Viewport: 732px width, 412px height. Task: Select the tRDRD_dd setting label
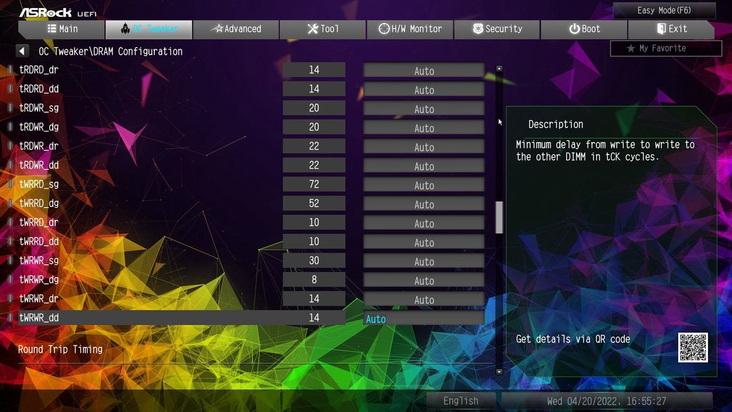pyautogui.click(x=39, y=89)
